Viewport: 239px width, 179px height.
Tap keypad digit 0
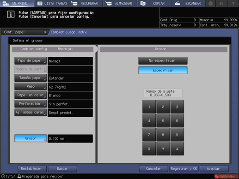point(149,149)
